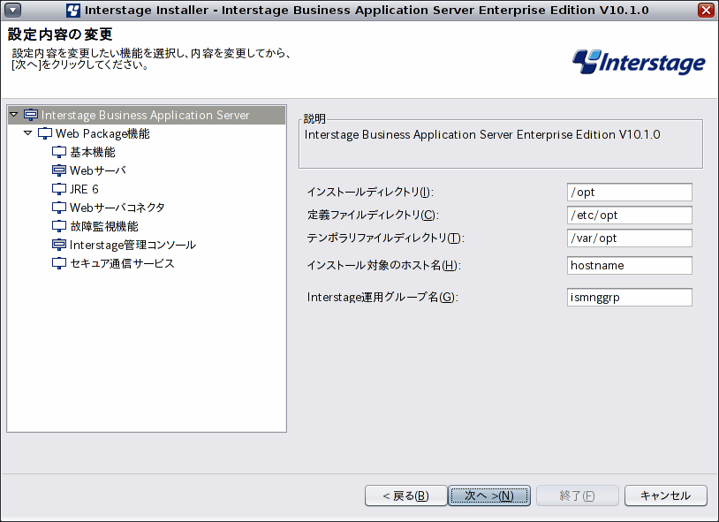Select the Web Package機能 tree item

pos(102,133)
